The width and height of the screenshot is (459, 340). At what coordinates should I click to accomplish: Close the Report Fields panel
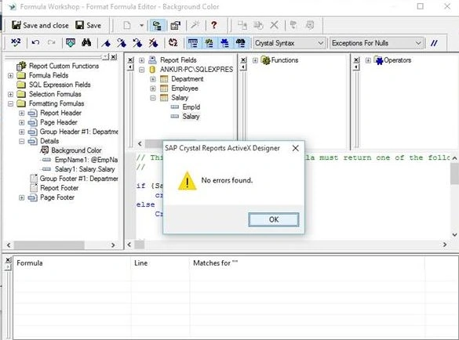click(130, 60)
